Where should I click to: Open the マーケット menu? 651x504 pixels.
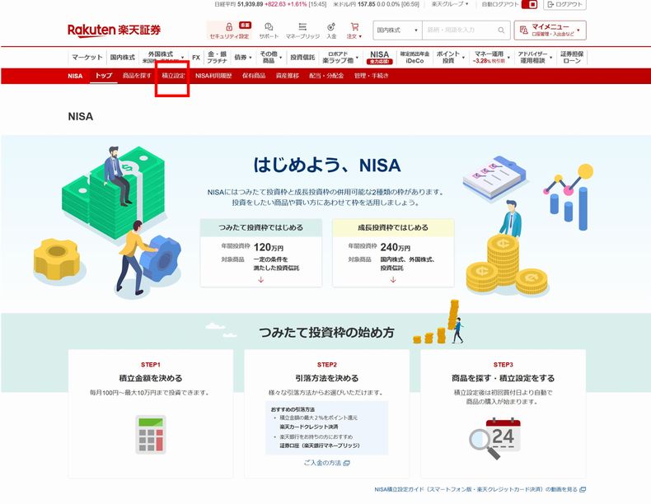click(x=87, y=58)
